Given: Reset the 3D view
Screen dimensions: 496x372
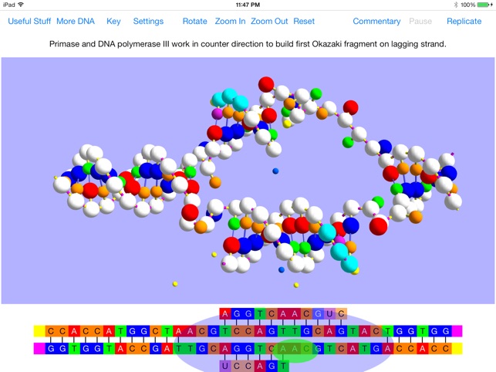Looking at the screenshot, I should coord(304,21).
